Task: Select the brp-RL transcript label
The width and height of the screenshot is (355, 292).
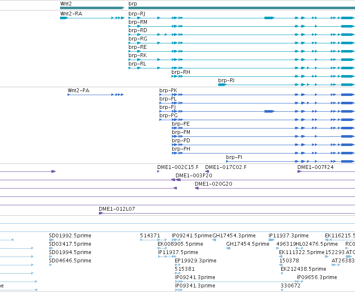Action: point(137,64)
